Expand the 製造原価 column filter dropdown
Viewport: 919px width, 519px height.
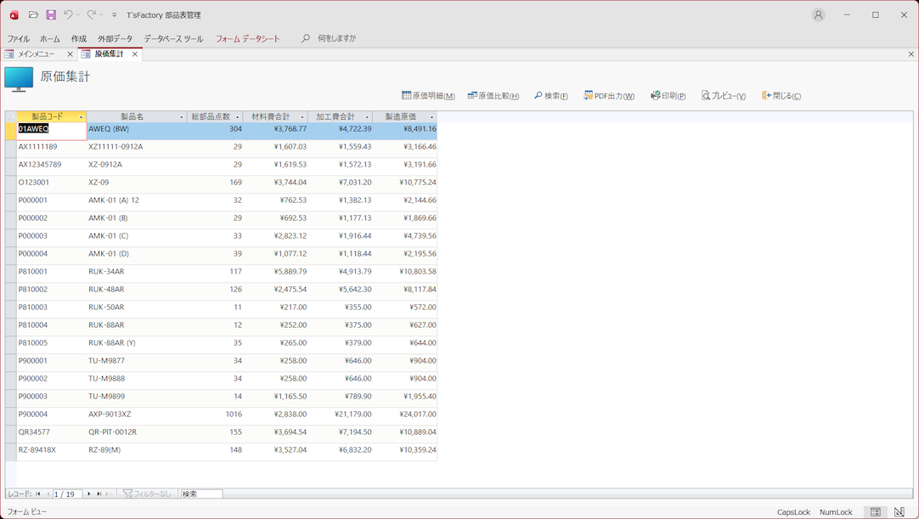(x=431, y=117)
